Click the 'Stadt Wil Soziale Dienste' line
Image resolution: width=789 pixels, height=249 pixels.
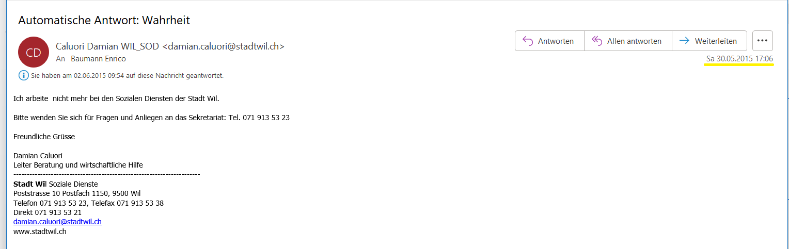[x=56, y=184]
